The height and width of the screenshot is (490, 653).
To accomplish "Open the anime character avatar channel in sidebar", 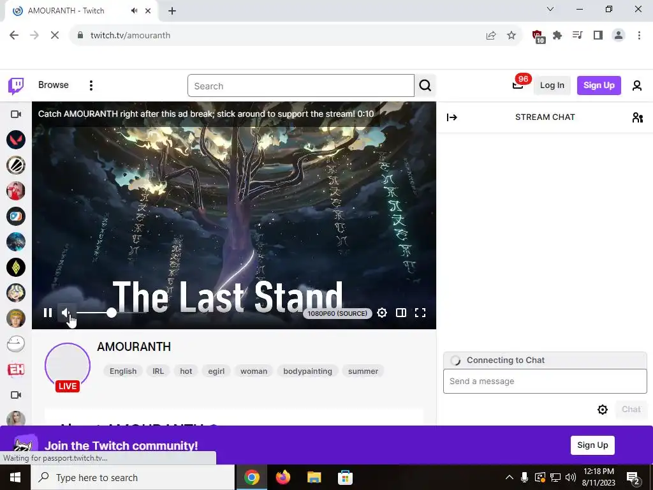I will (x=16, y=293).
